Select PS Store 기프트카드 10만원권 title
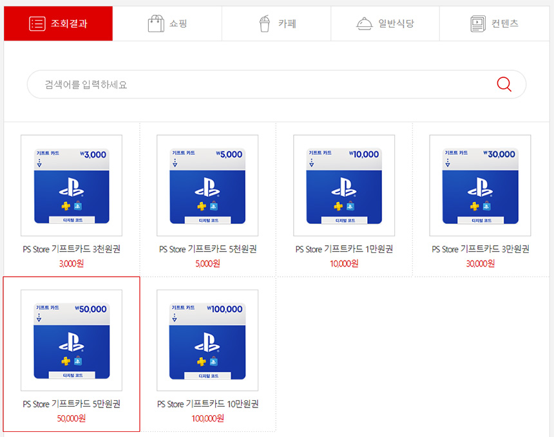The height and width of the screenshot is (437, 554). pyautogui.click(x=207, y=404)
